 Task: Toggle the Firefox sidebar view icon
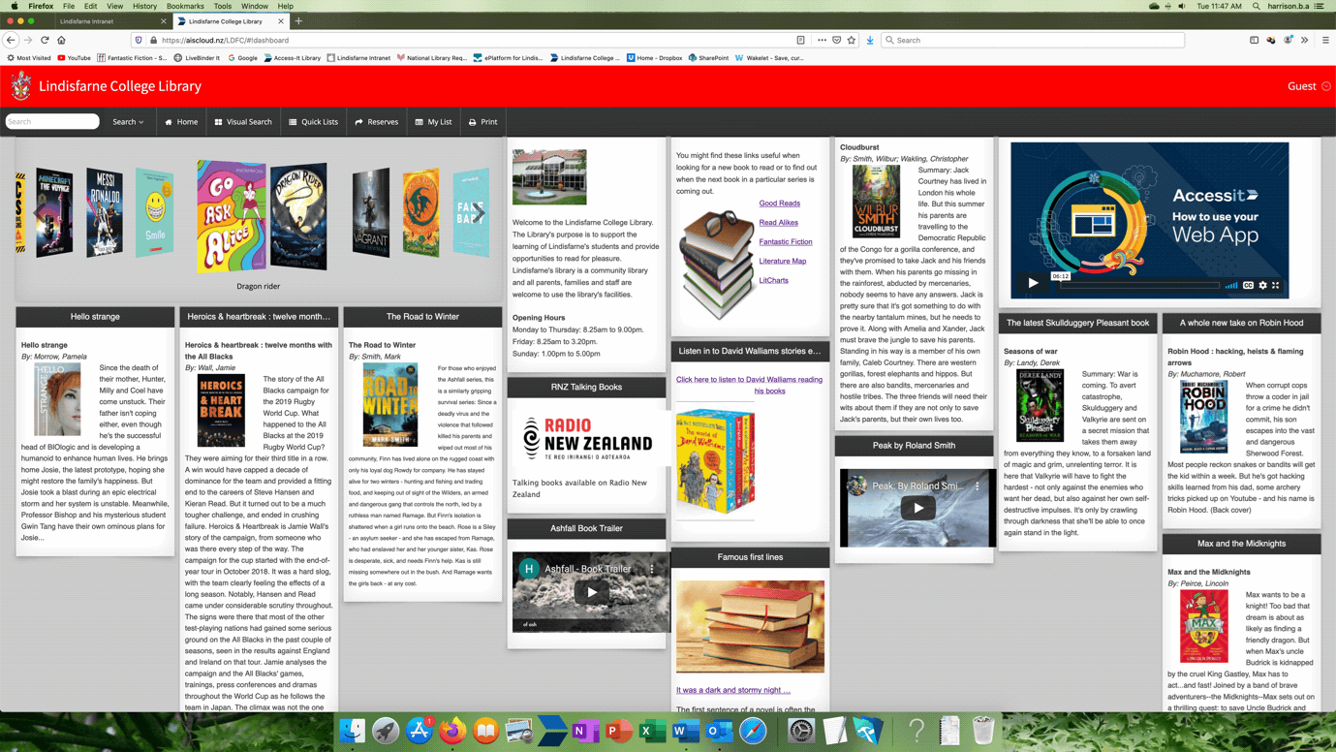(x=1254, y=41)
